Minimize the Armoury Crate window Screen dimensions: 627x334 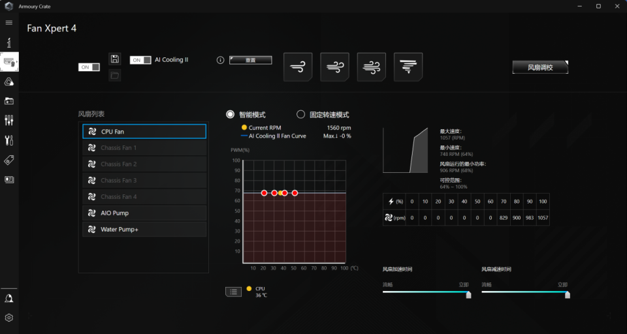tap(580, 6)
